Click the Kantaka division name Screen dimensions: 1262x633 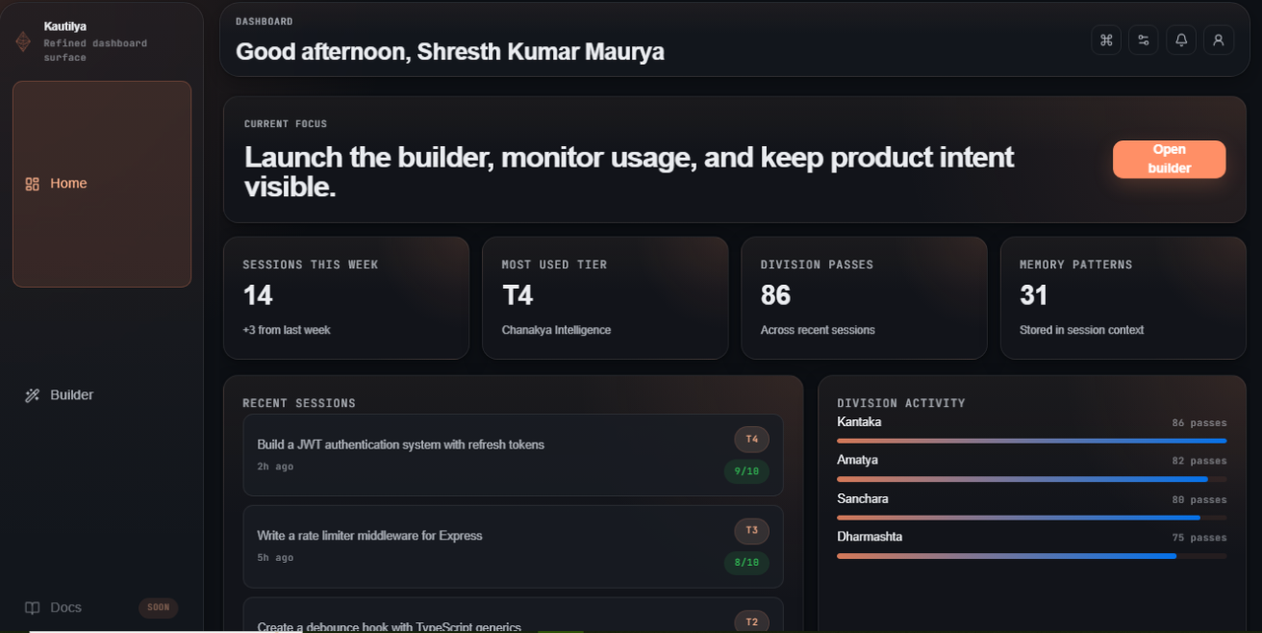(x=859, y=422)
